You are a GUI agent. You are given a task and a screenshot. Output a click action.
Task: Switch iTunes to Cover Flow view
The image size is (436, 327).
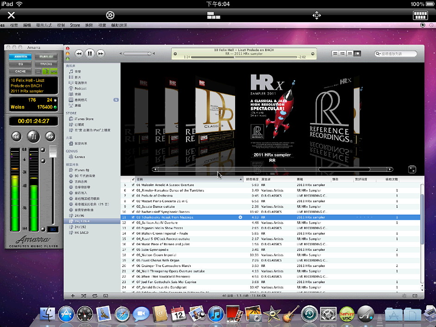(357, 54)
